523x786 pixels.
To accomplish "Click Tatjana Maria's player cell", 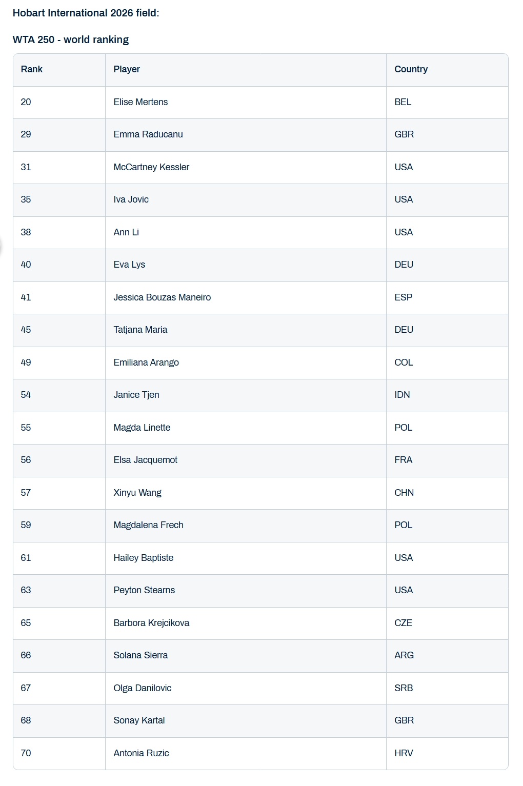I will point(140,330).
